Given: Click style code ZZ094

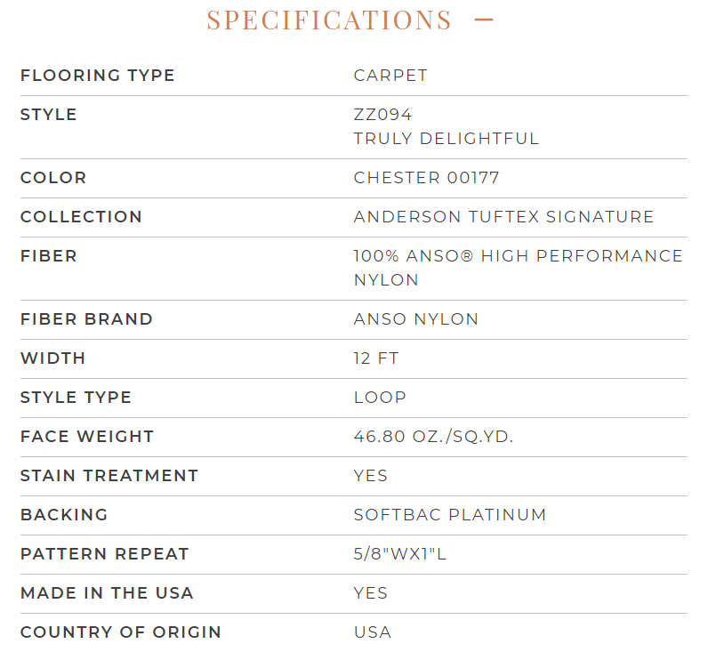Looking at the screenshot, I should coord(382,115).
